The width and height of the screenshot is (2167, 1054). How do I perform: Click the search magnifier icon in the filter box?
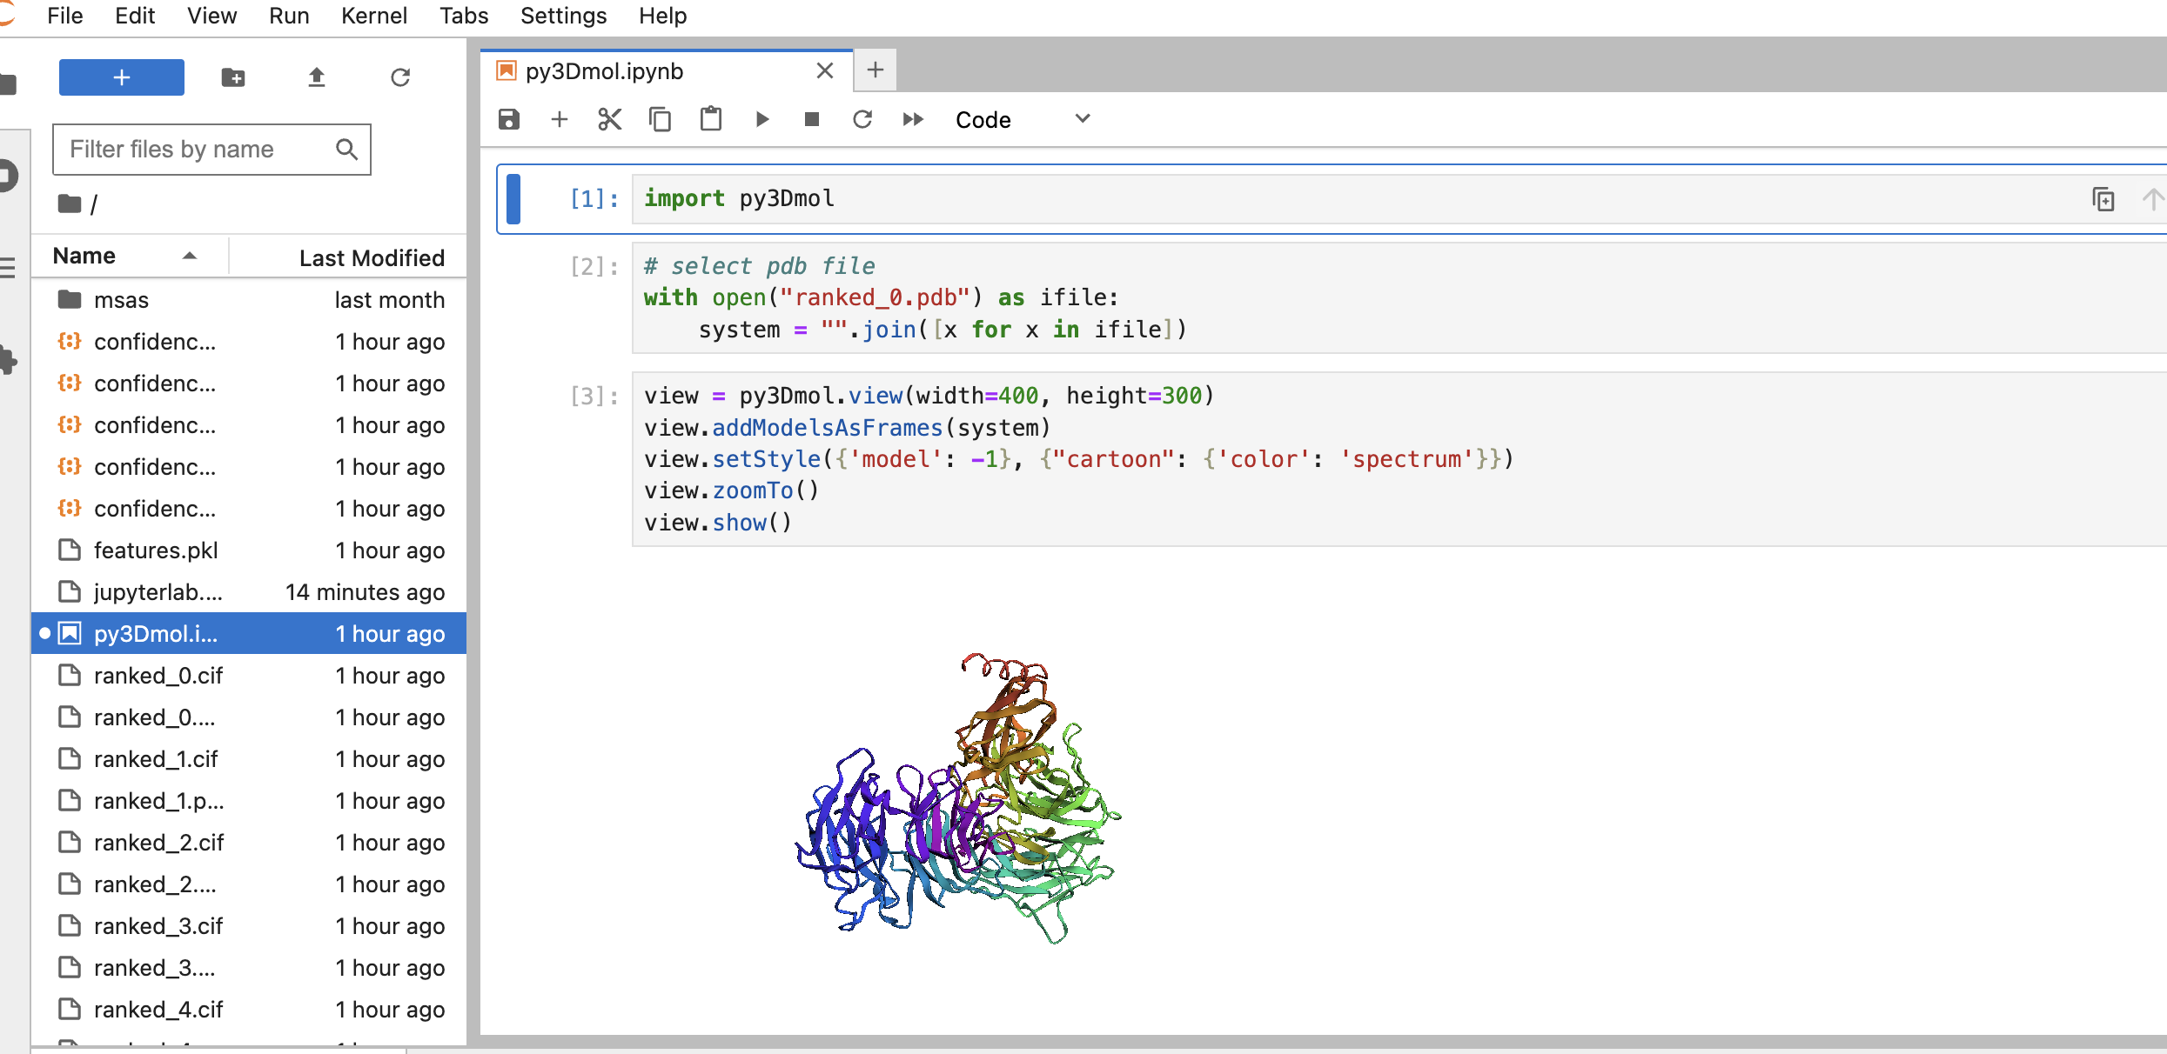[x=346, y=150]
